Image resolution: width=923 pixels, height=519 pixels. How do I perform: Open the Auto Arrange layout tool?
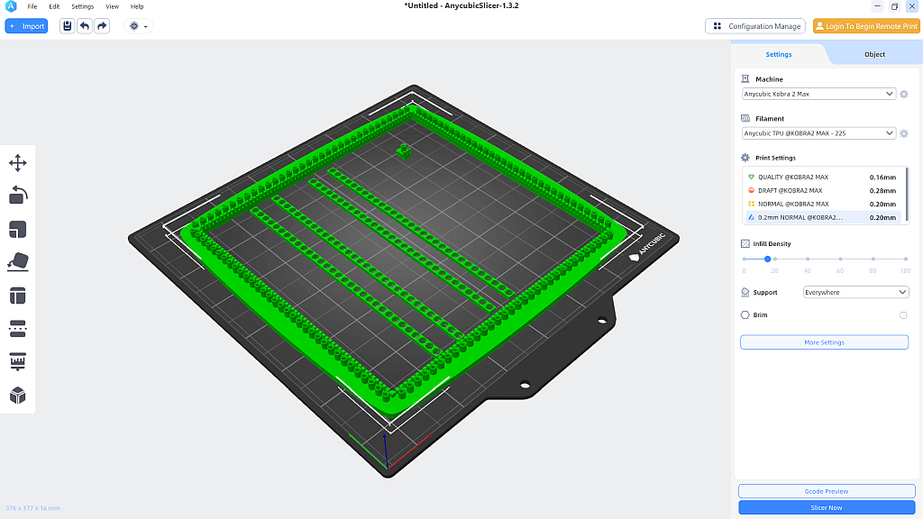(18, 296)
